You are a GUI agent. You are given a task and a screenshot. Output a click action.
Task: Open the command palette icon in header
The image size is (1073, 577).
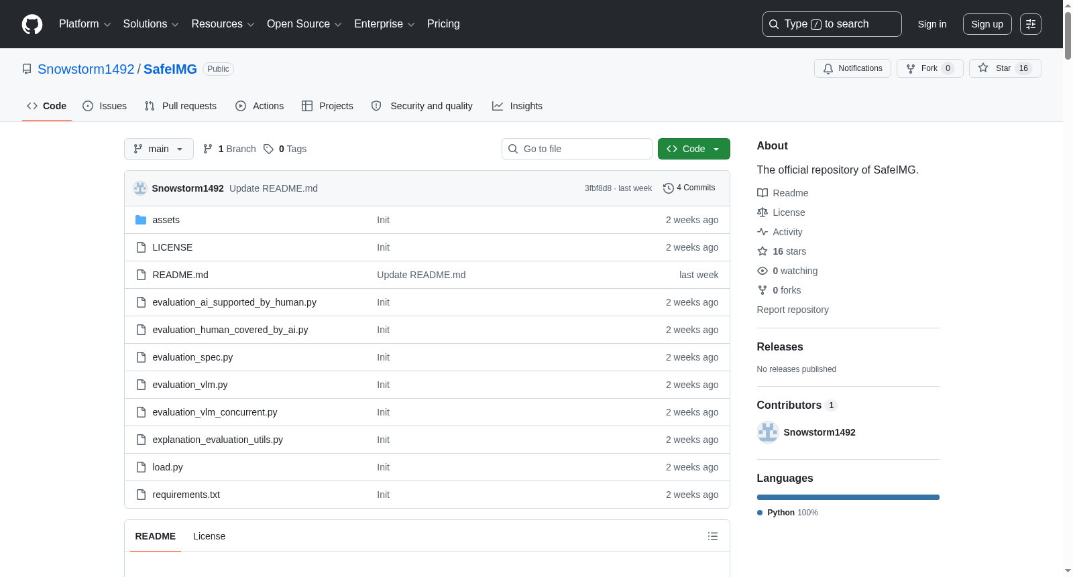pos(1031,24)
